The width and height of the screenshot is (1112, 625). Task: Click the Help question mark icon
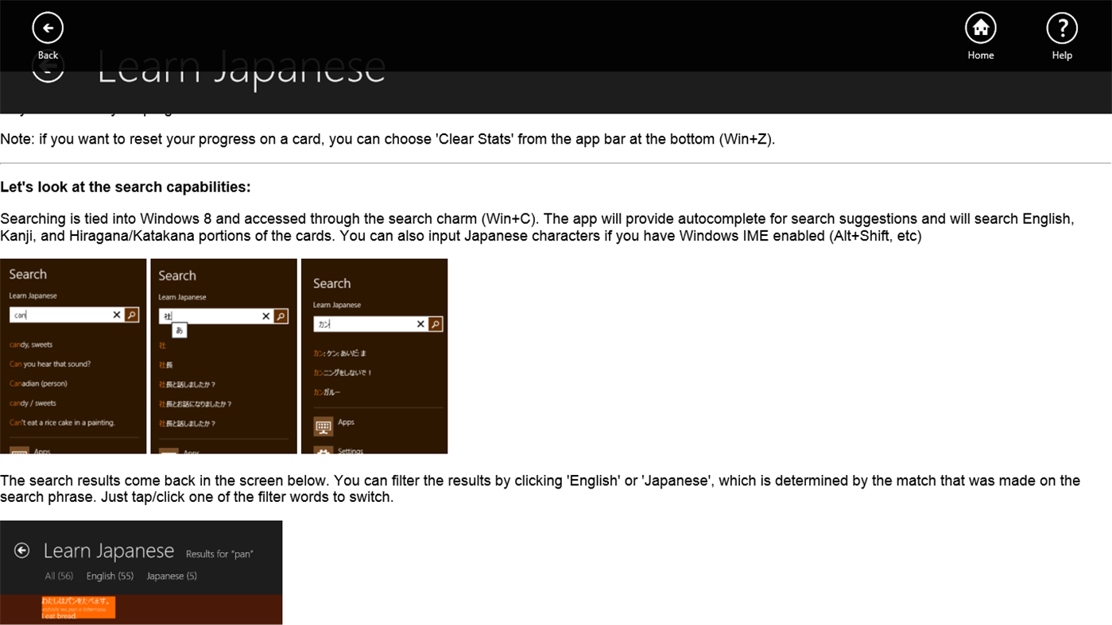click(x=1061, y=26)
